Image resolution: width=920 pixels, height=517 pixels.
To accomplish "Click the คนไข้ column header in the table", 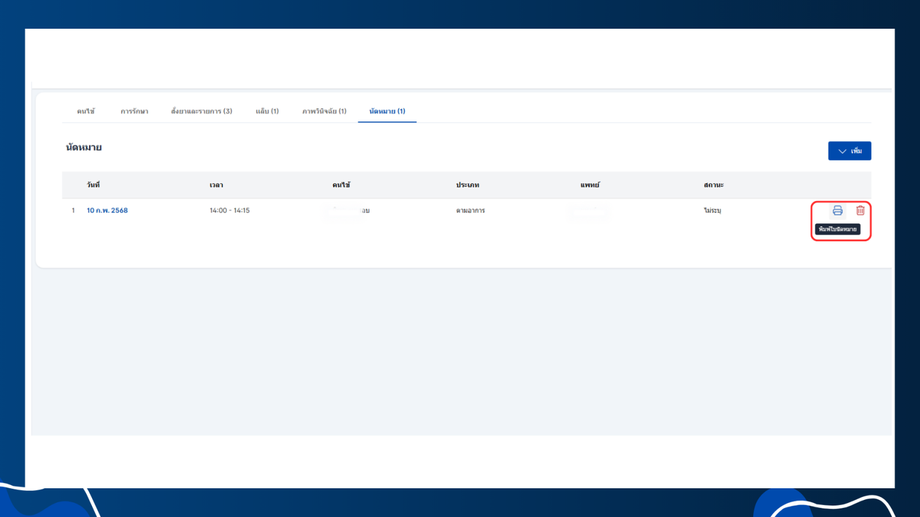I will (341, 185).
